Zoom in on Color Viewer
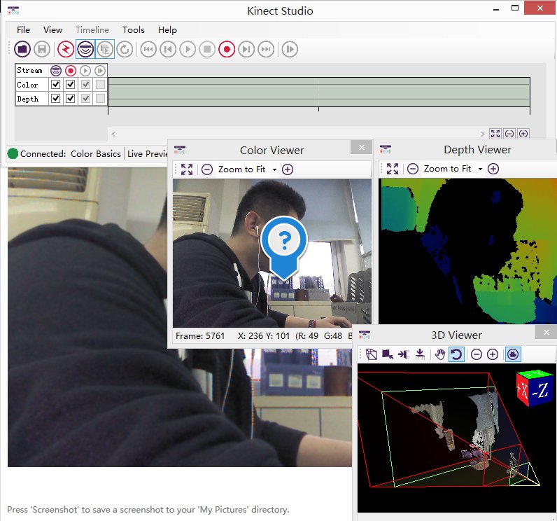 coord(288,169)
